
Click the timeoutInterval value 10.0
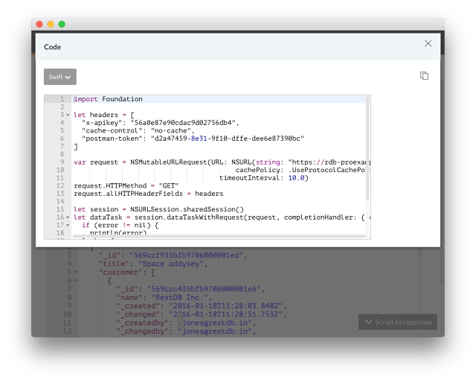[x=296, y=178]
